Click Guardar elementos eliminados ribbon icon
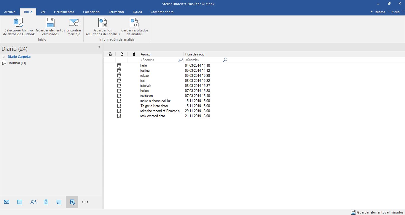405x215 pixels. 50,23
